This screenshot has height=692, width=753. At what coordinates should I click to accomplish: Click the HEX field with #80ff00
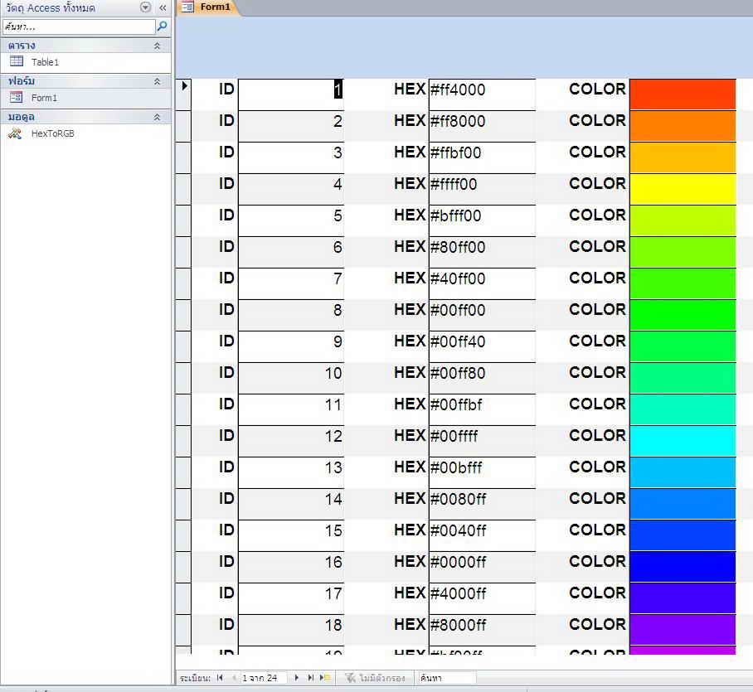point(482,252)
